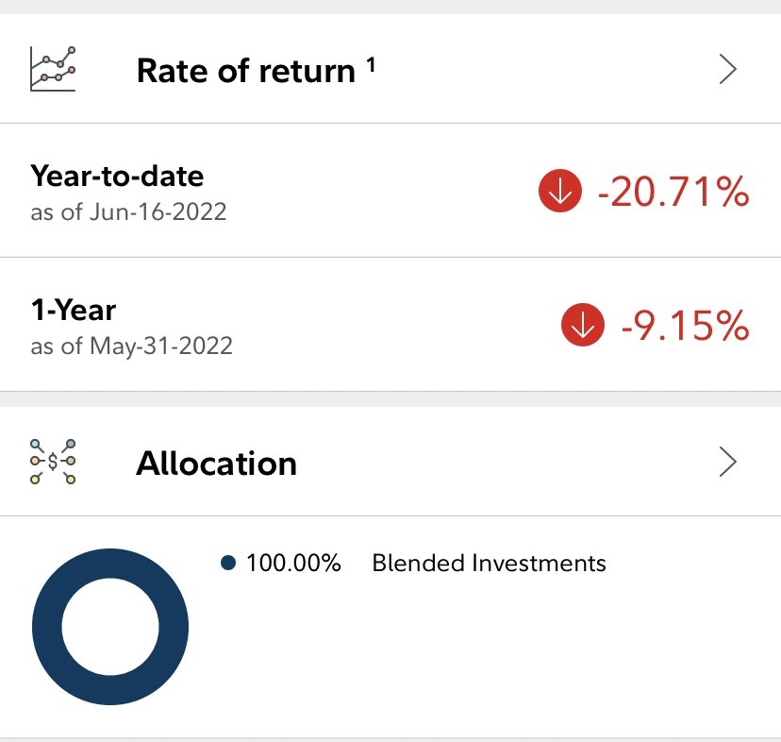The width and height of the screenshot is (781, 742).
Task: Tap the 100.00% allocation percentage
Action: [x=293, y=563]
